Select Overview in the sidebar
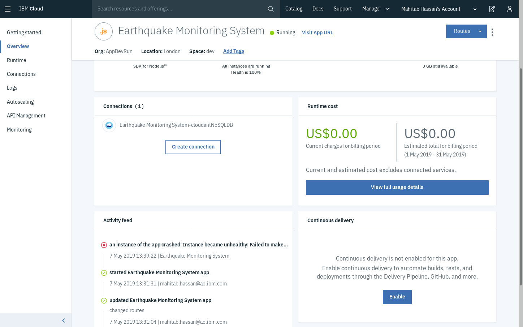This screenshot has width=523, height=327. [x=18, y=46]
